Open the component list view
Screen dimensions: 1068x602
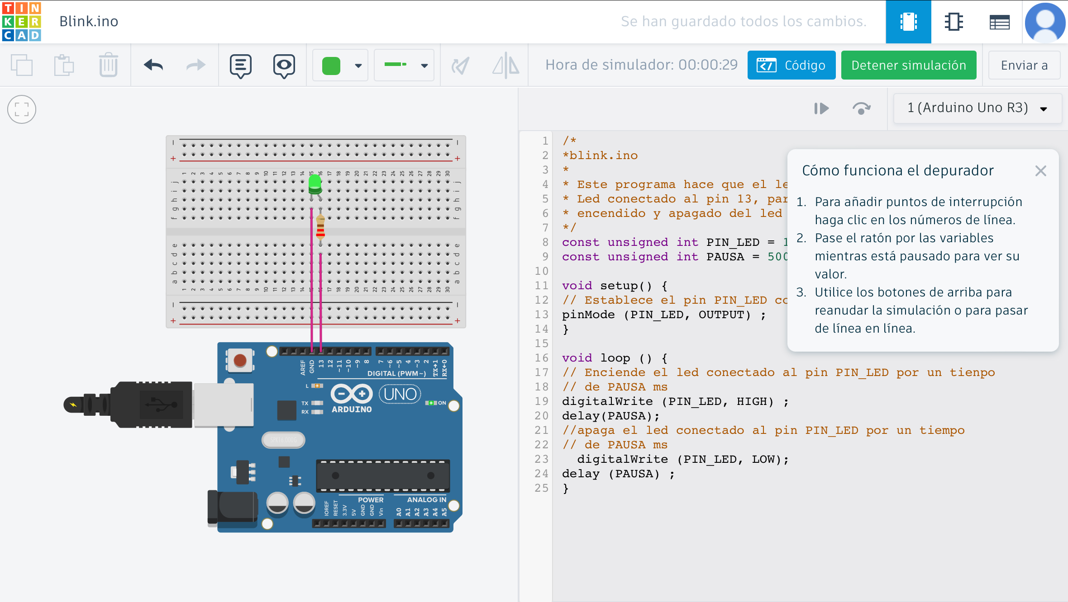coord(999,22)
